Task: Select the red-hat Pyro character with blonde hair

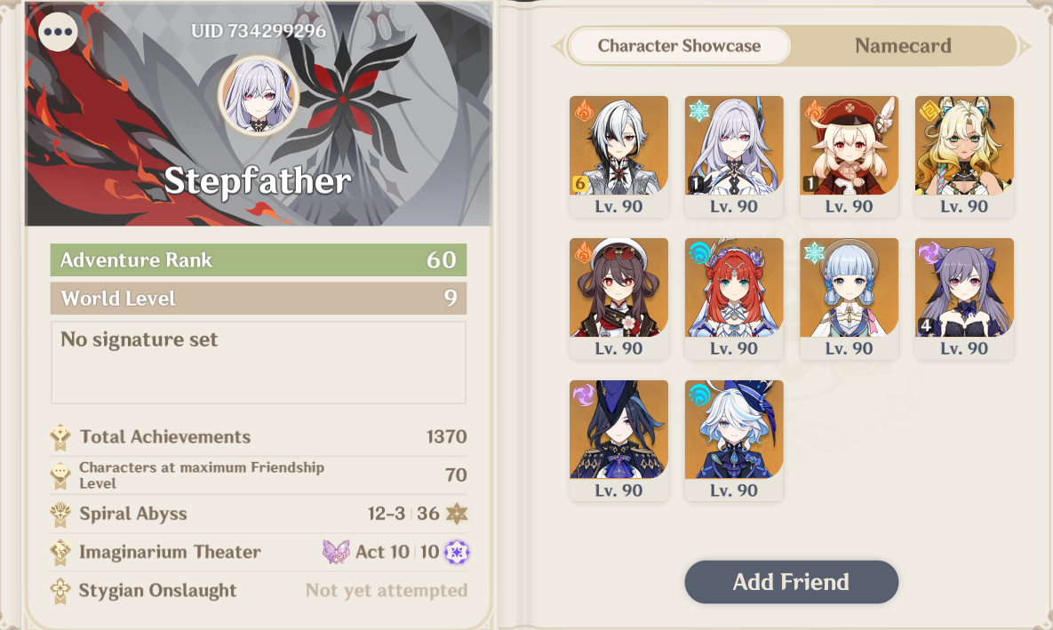Action: pyautogui.click(x=849, y=156)
